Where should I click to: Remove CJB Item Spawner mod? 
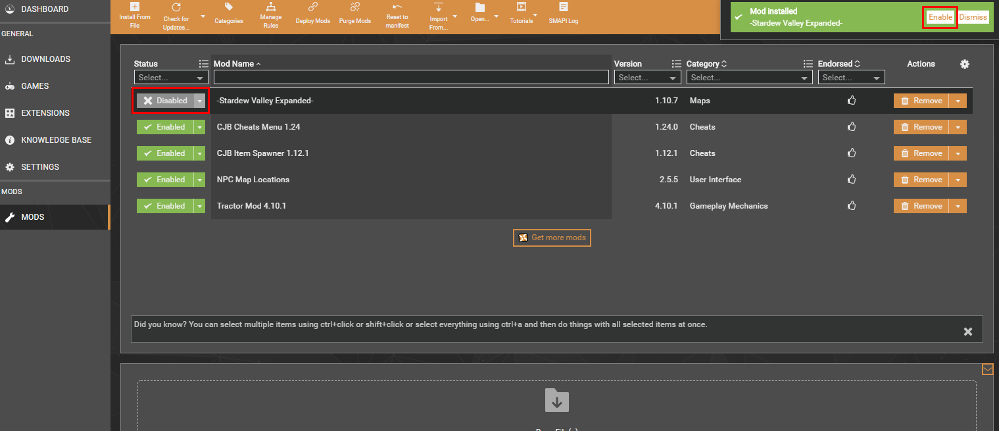(921, 153)
